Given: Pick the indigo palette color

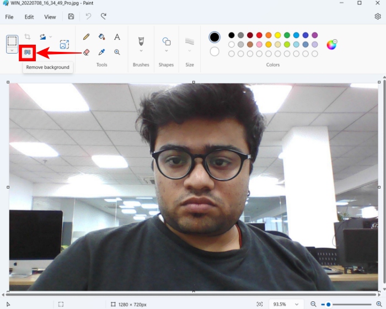Looking at the screenshot, I should click(x=305, y=35).
